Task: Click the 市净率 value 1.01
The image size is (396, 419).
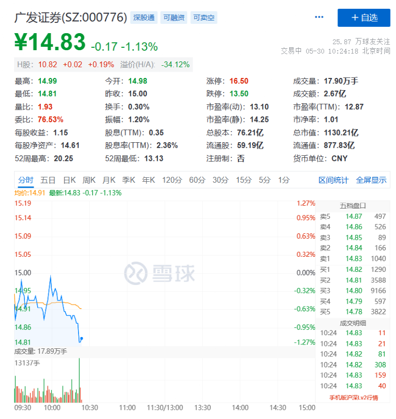Action: 331,119
